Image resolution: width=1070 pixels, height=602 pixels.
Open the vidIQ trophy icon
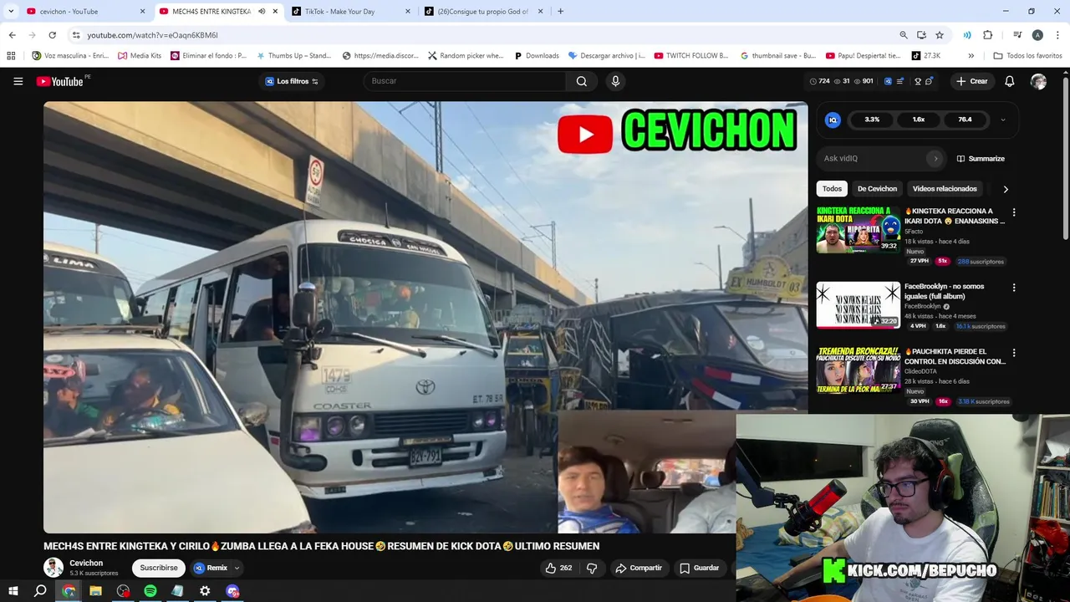918,81
